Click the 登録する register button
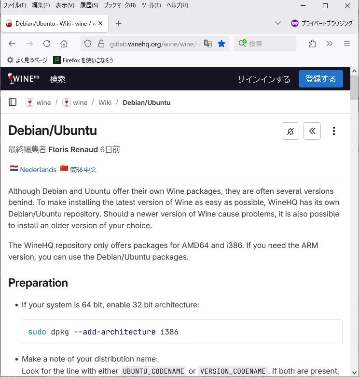 320,79
